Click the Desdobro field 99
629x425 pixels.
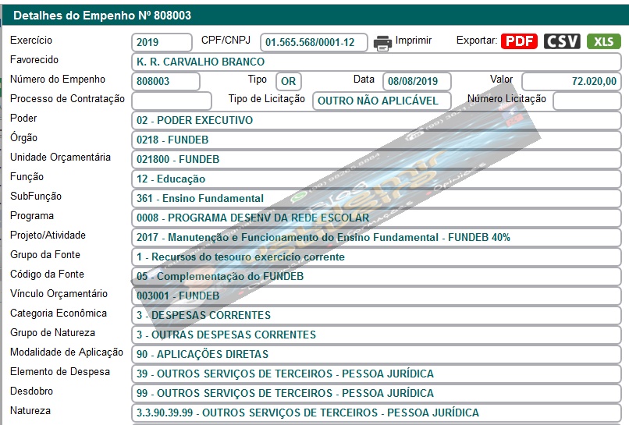376,393
